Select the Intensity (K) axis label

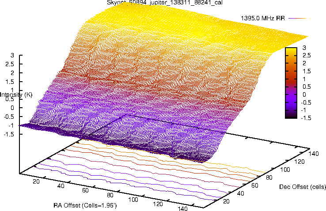(16, 95)
